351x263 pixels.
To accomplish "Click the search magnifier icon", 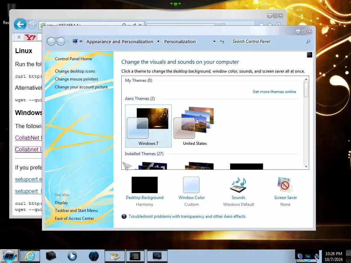I will pyautogui.click(x=308, y=41).
